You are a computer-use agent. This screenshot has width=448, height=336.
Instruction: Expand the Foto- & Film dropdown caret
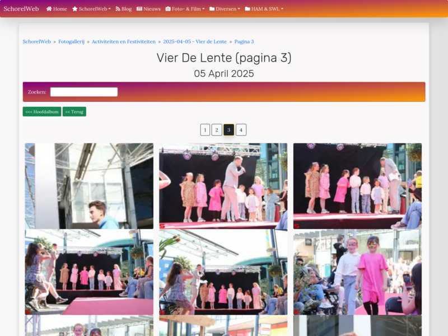point(203,9)
